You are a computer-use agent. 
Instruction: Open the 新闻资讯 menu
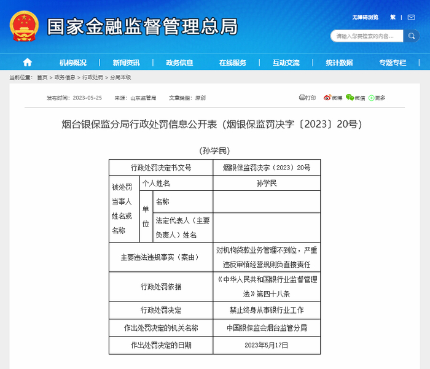[x=126, y=63]
